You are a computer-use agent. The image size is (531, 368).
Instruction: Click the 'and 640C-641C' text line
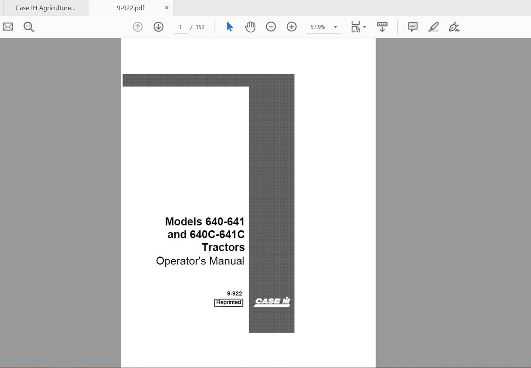pos(206,234)
